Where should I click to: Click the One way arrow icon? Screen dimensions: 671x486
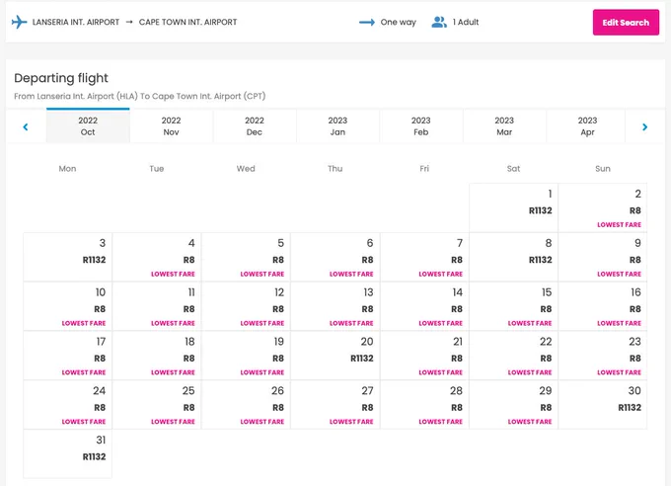367,23
